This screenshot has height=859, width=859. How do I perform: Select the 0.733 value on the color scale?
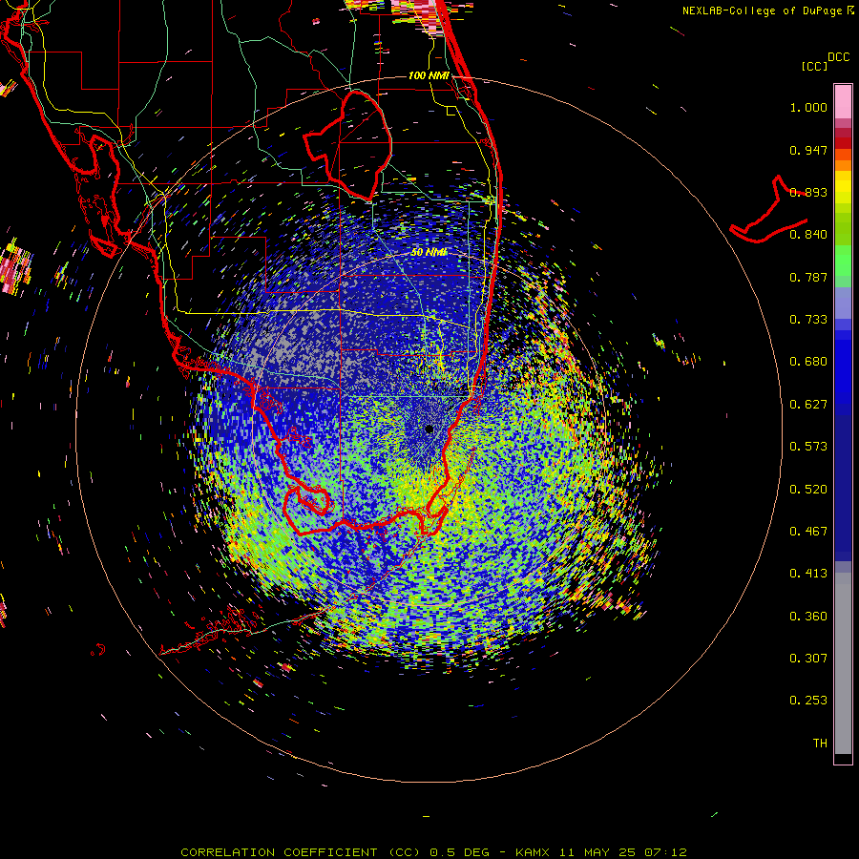(x=808, y=320)
